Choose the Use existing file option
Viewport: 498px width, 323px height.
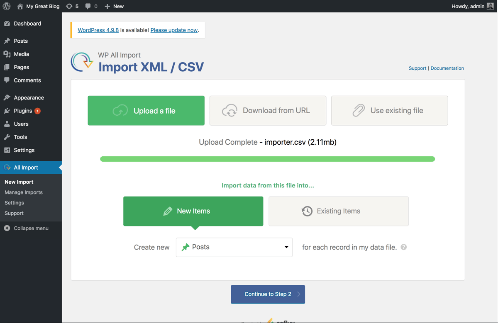389,110
